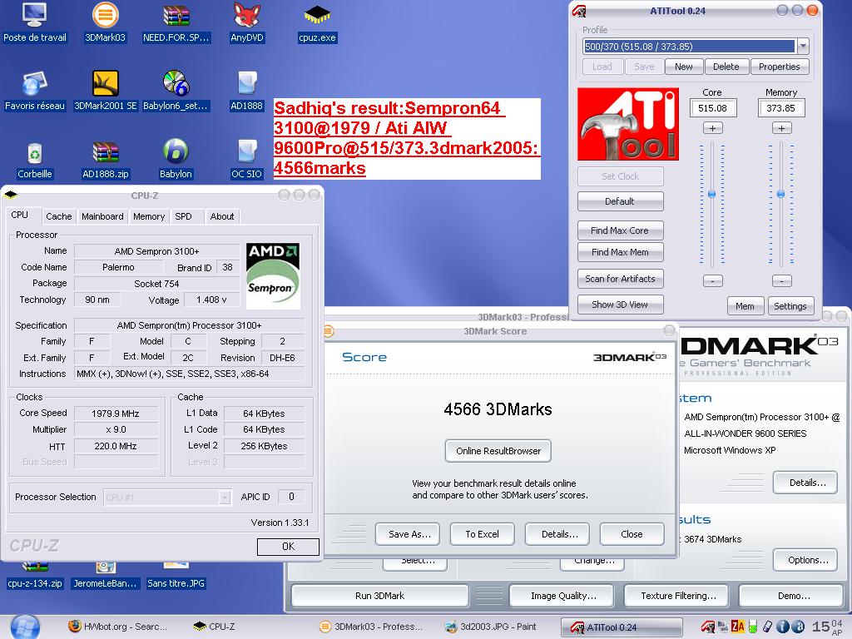This screenshot has height=639, width=852.
Task: Click the Windows Start orb
Action: click(x=24, y=627)
